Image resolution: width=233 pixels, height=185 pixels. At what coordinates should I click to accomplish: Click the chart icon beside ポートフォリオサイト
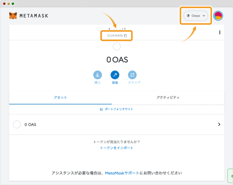click(x=102, y=109)
